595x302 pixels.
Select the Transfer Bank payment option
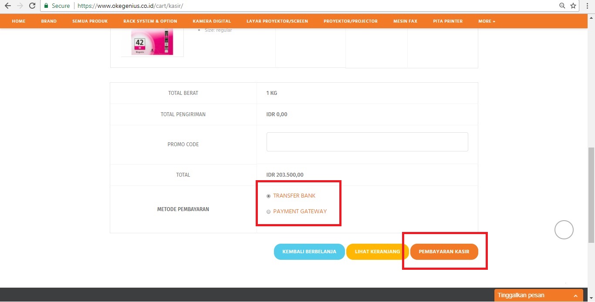269,196
